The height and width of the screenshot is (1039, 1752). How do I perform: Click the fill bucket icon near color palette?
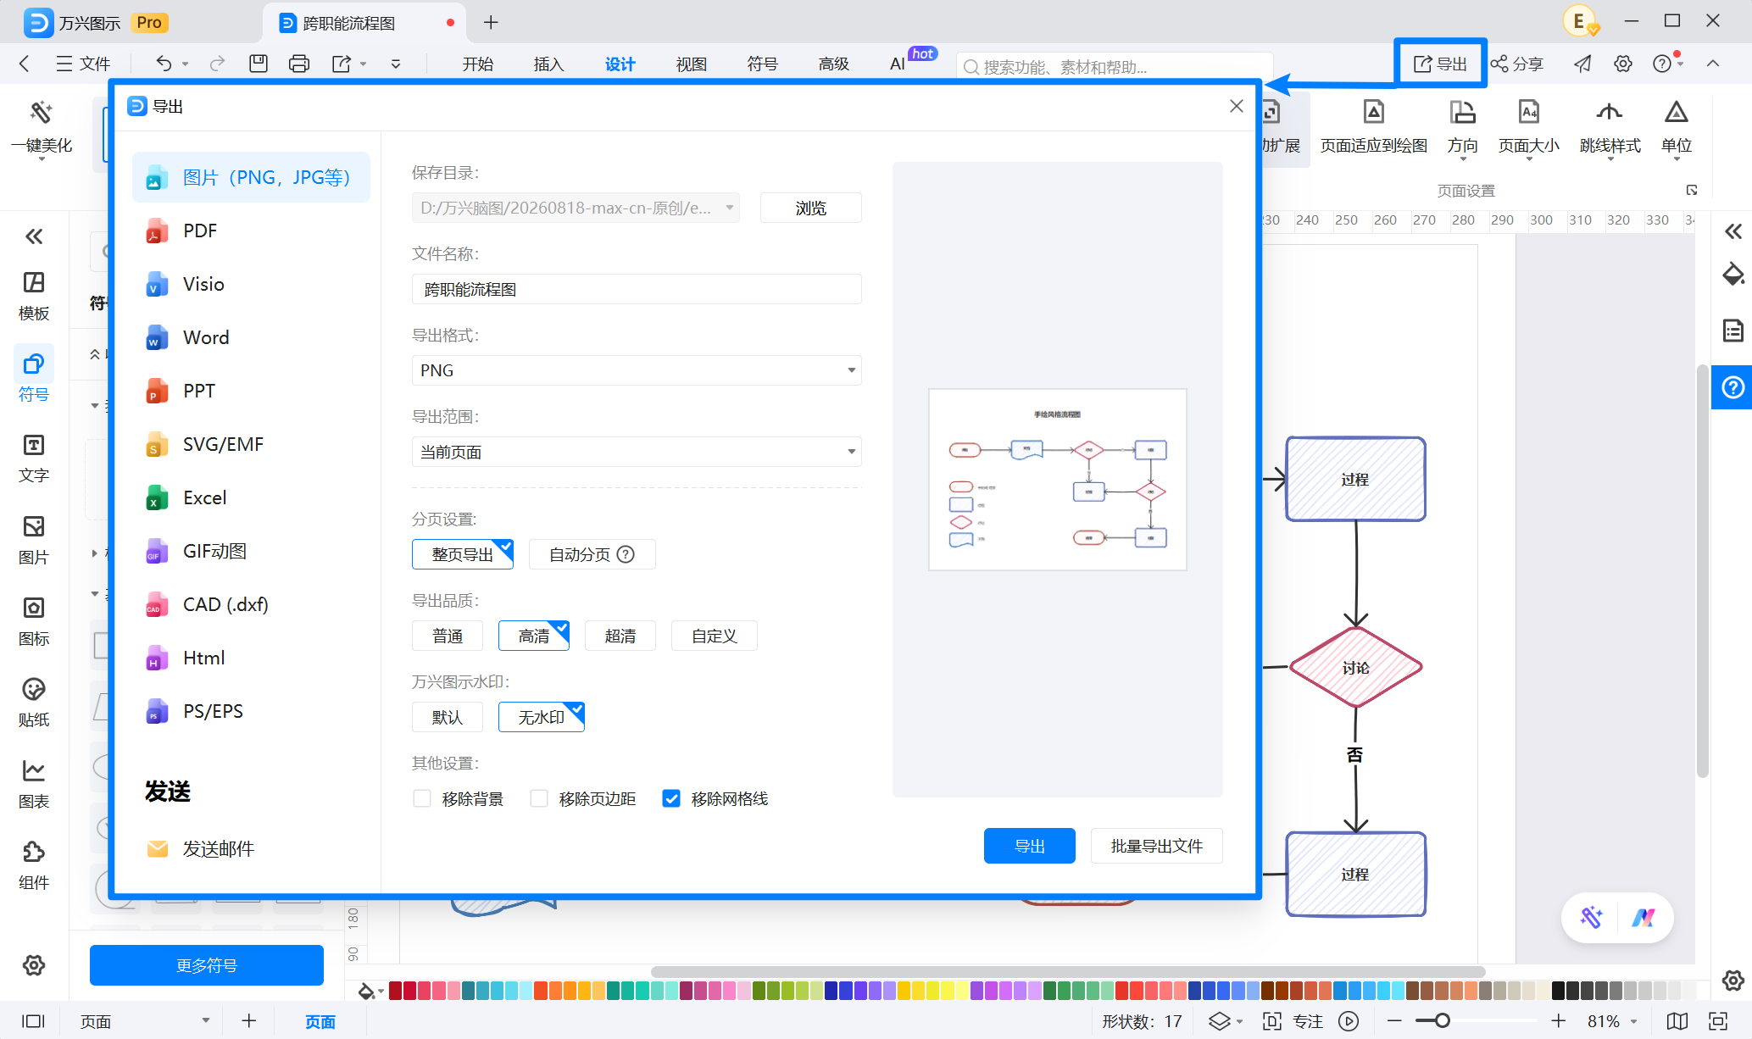[366, 991]
